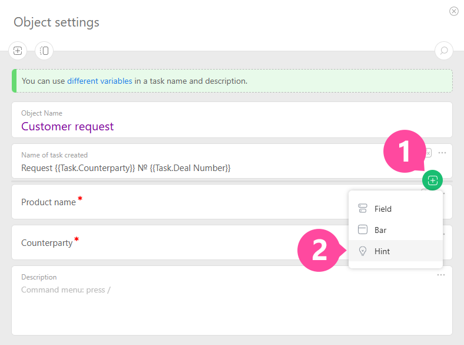
Task: Open the 'different variables' link
Action: coord(100,81)
